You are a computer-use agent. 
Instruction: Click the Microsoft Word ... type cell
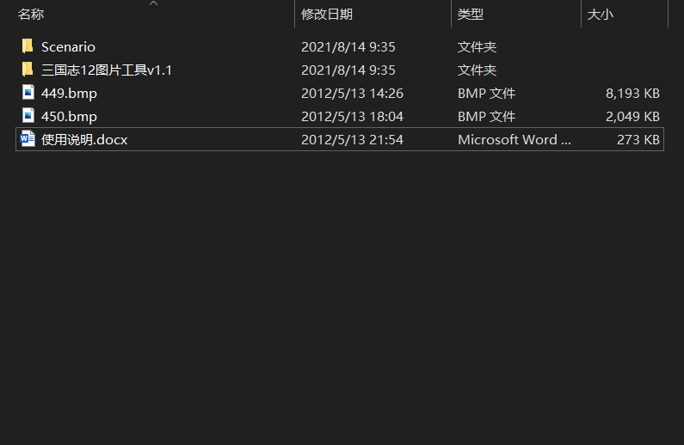[x=515, y=139]
